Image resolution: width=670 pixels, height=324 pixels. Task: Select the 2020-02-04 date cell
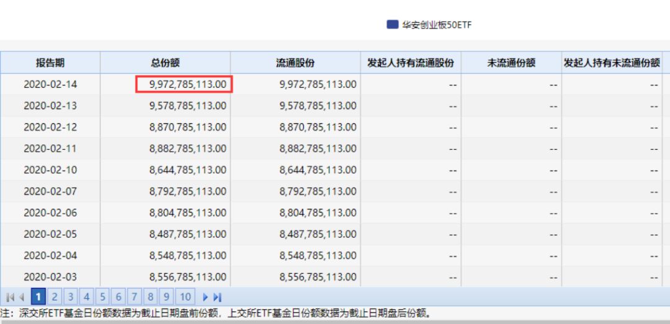tap(50, 256)
